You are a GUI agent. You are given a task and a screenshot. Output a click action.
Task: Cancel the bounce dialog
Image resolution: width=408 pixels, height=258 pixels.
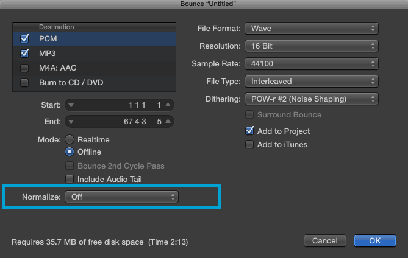coord(325,240)
